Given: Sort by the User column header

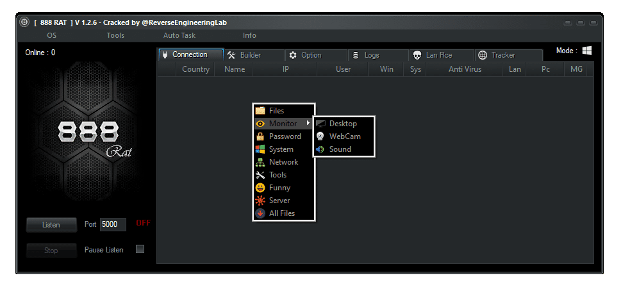Looking at the screenshot, I should pos(343,69).
